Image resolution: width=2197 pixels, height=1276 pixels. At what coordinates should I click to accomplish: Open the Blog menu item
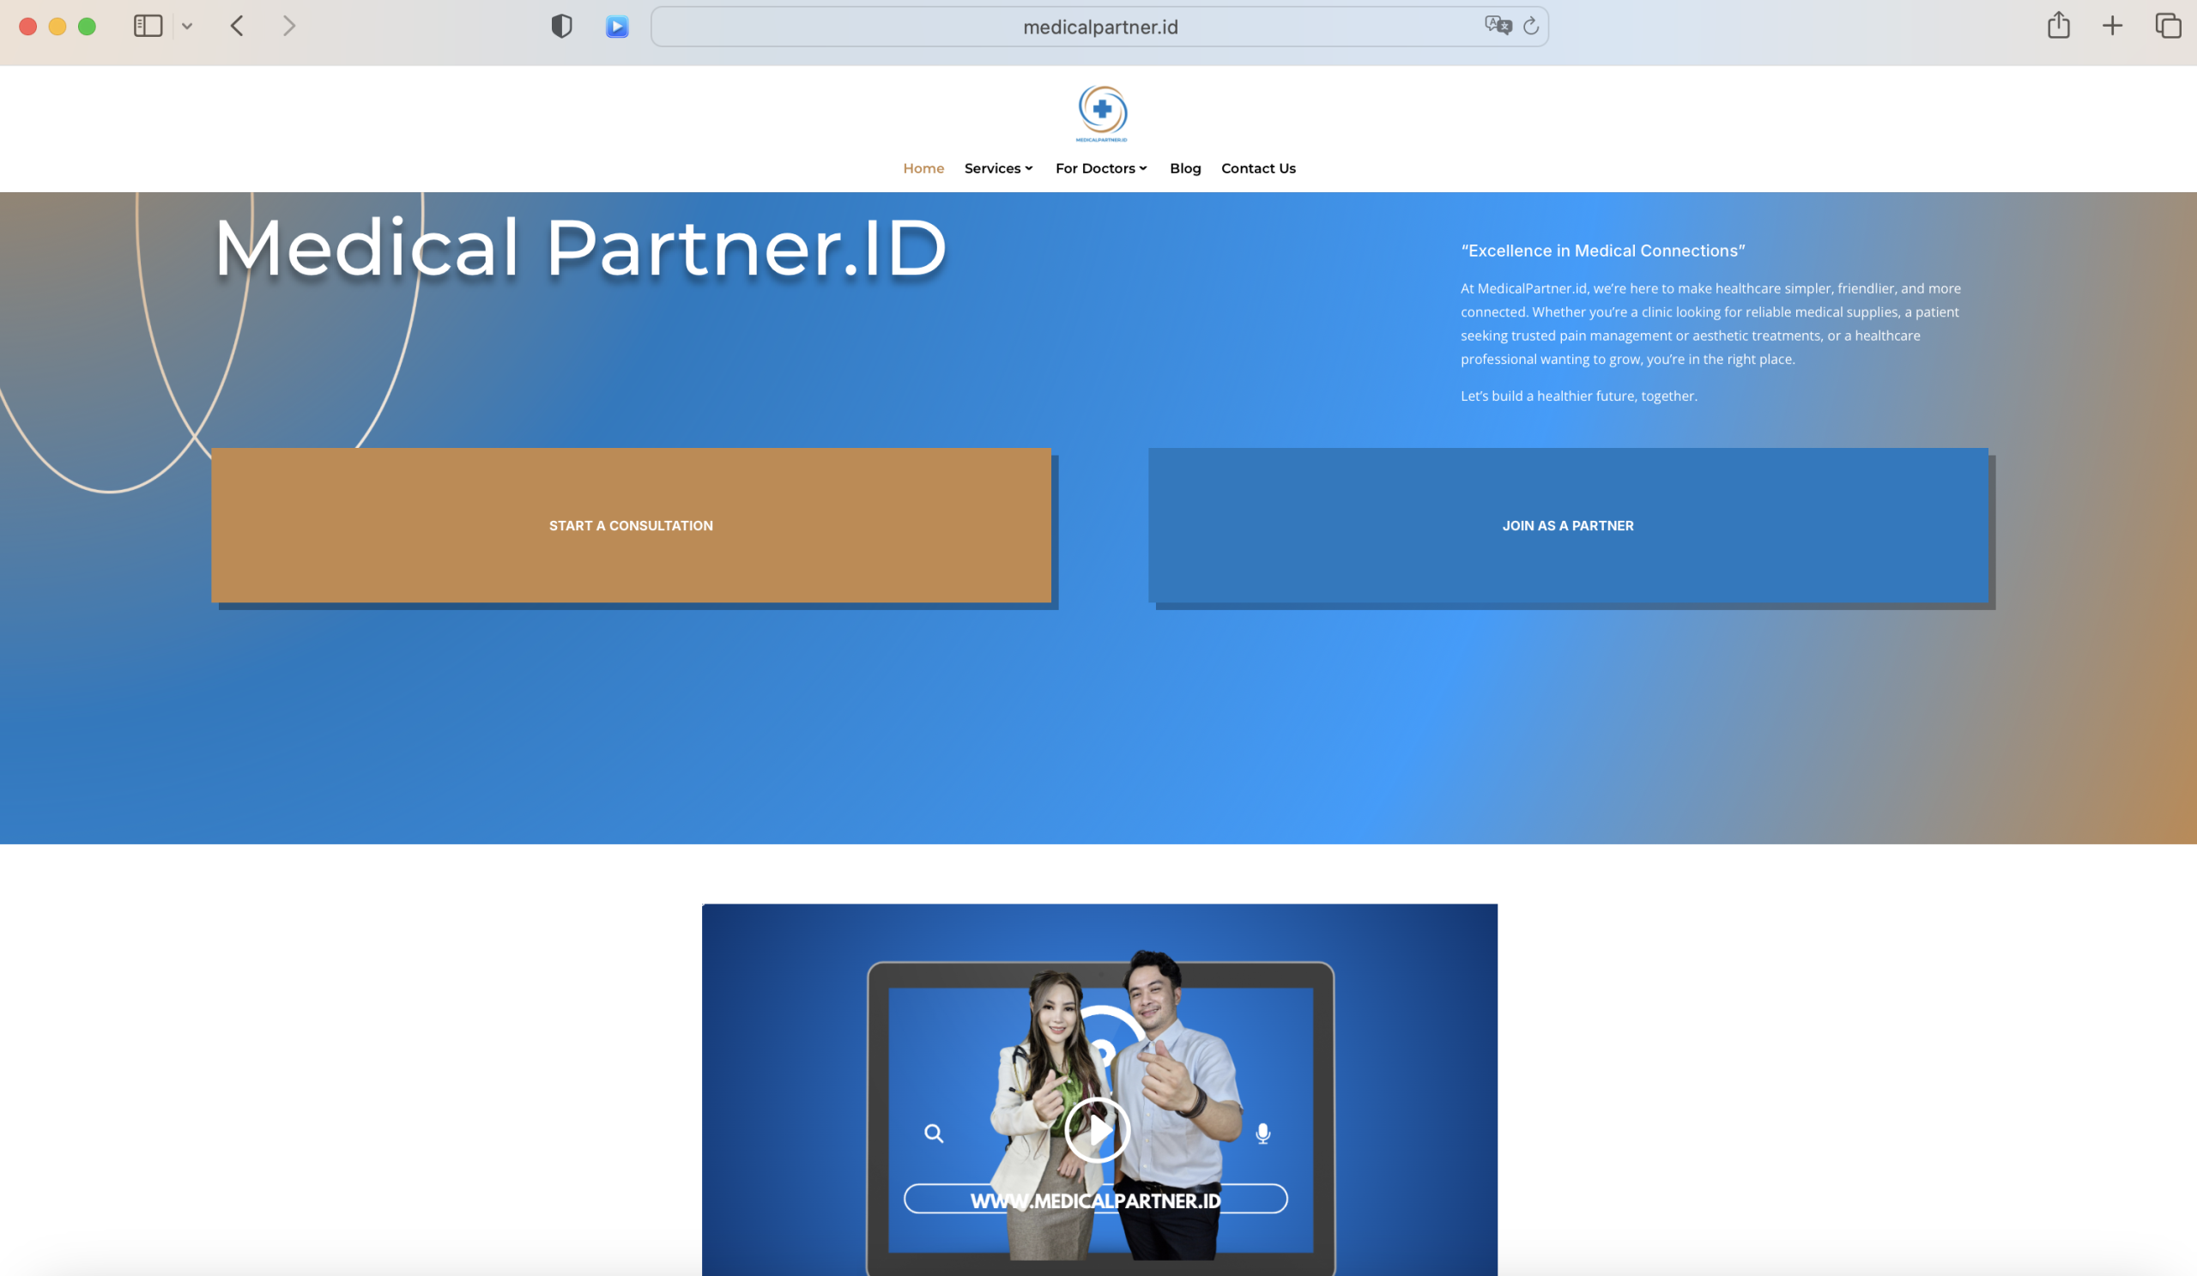pyautogui.click(x=1185, y=168)
